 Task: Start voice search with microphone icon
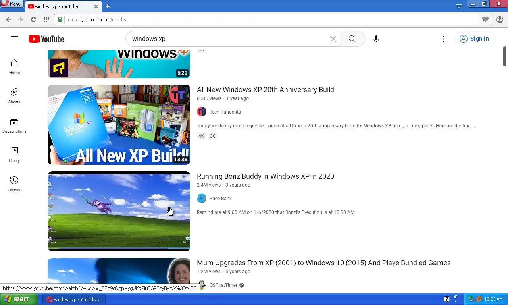(x=376, y=39)
